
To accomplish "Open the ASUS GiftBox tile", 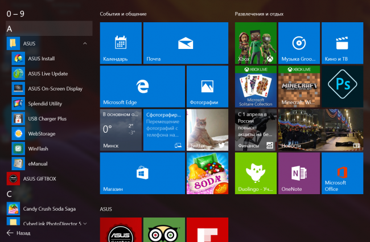I will [x=121, y=229].
